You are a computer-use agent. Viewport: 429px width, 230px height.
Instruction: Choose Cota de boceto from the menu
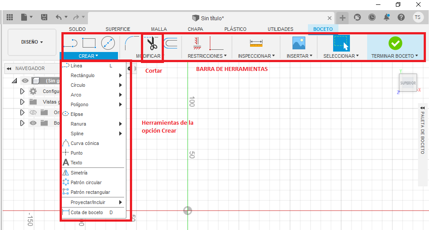click(93, 212)
